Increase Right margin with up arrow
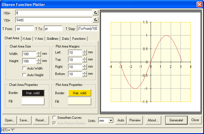Viewport: 204px width, 134px height. click(x=85, y=66)
